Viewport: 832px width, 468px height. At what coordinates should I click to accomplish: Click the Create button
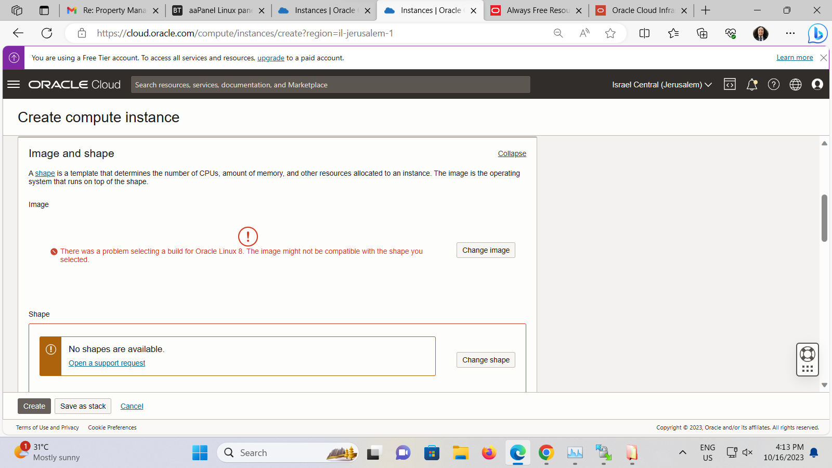(x=34, y=406)
